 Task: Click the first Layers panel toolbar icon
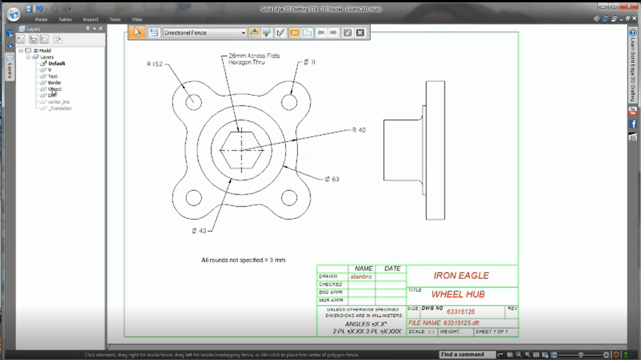(x=20, y=39)
